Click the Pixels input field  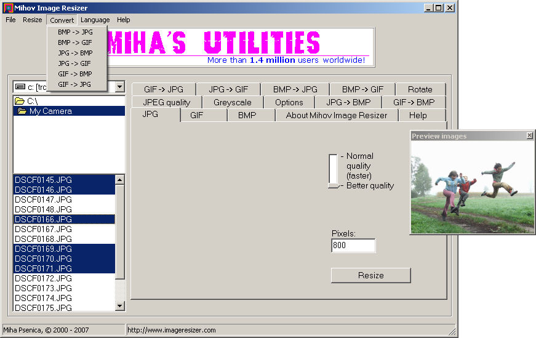point(353,246)
